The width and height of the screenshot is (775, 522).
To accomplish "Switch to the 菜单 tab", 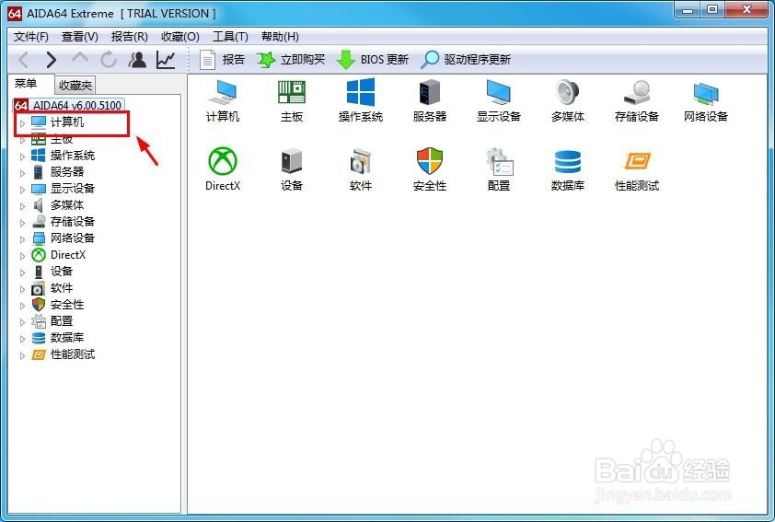I will coord(26,84).
